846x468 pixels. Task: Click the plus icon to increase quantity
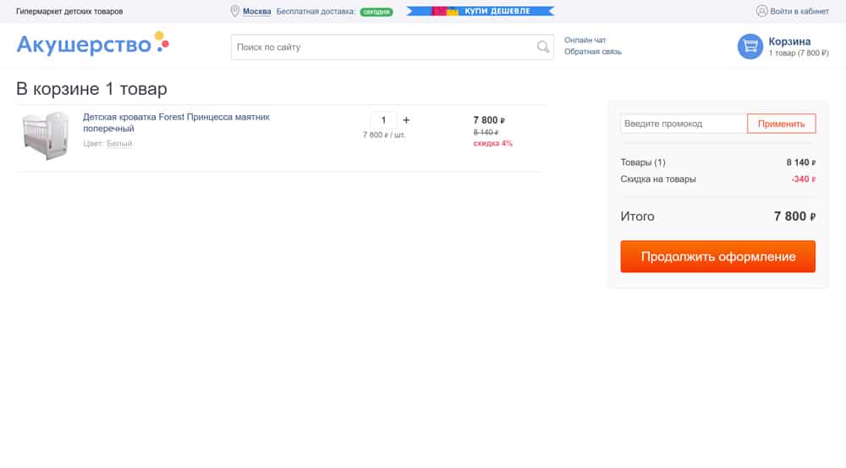click(x=406, y=120)
